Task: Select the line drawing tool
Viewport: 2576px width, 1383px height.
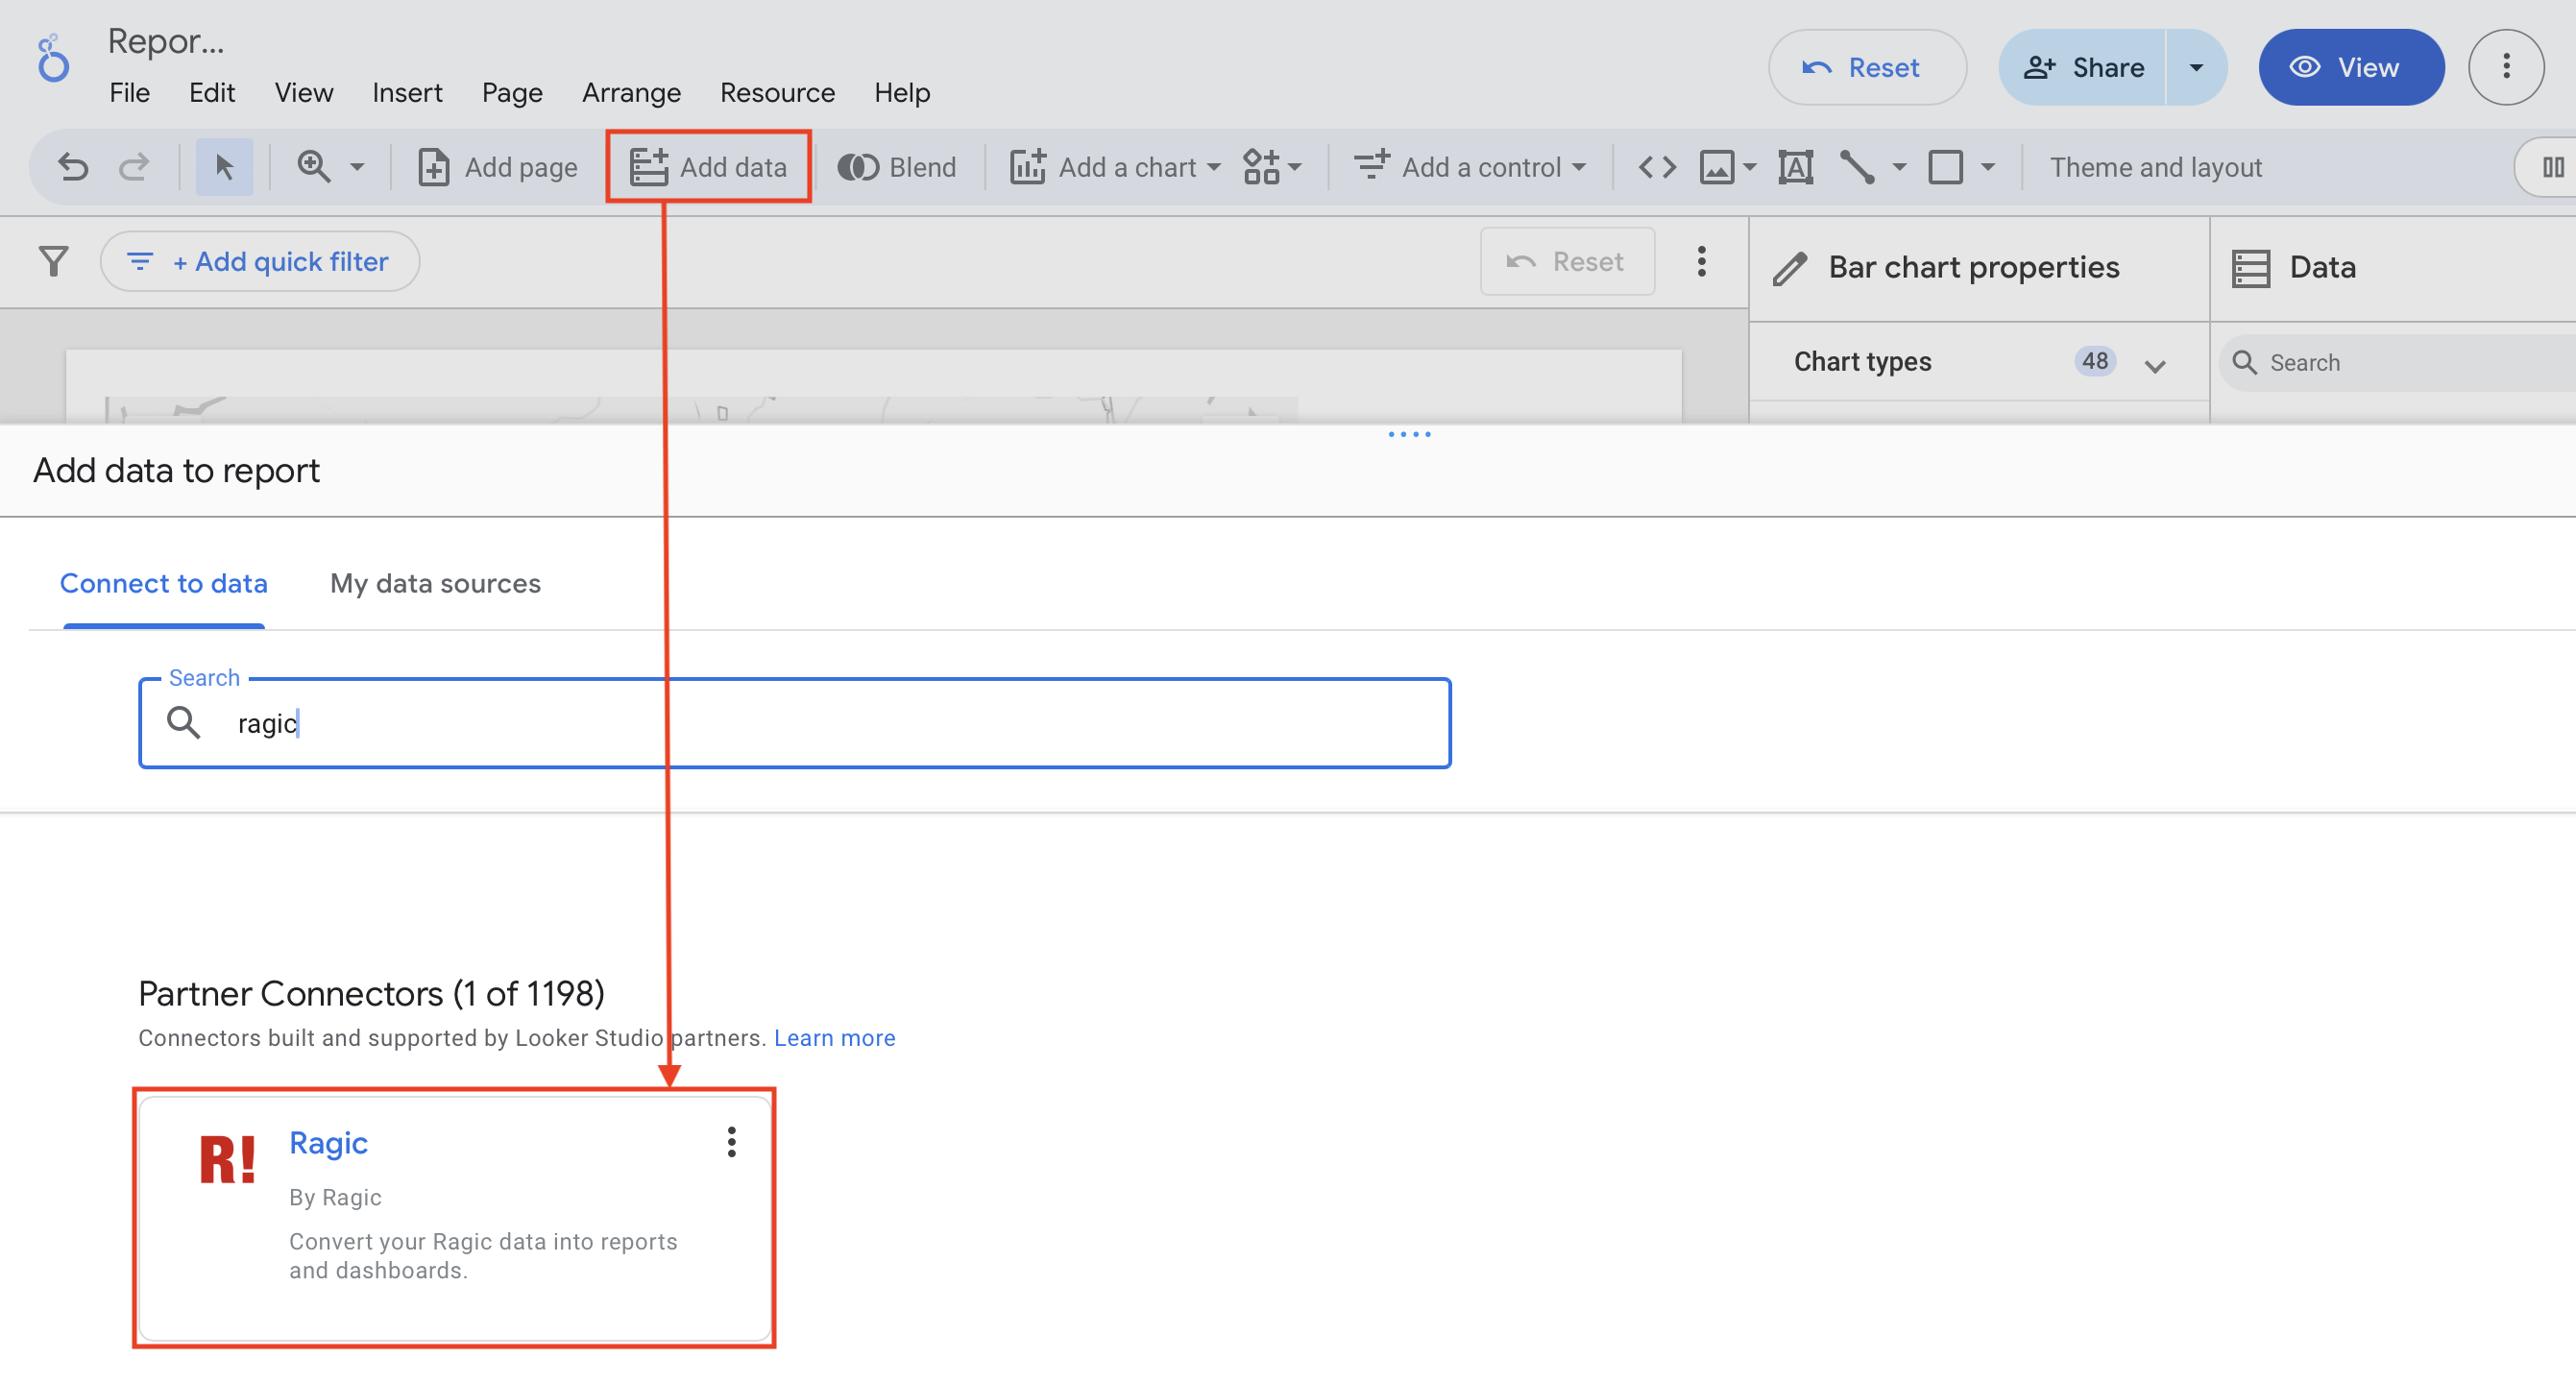Action: coord(1856,167)
